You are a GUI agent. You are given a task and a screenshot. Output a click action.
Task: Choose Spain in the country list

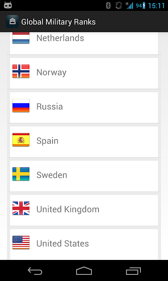(84, 141)
